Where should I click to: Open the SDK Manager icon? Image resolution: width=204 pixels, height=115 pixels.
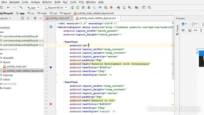pyautogui.click(x=130, y=8)
